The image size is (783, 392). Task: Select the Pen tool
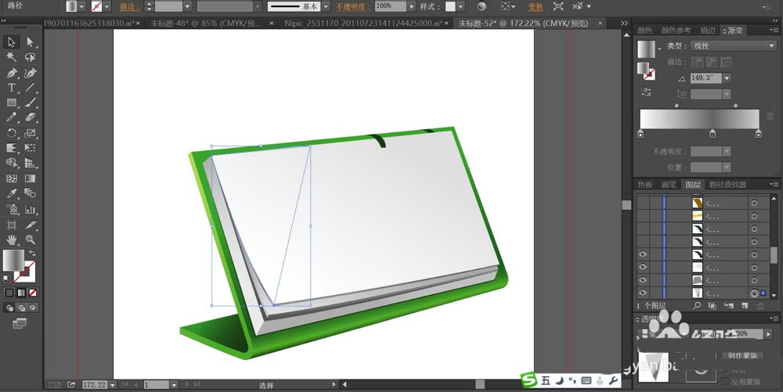[x=12, y=73]
